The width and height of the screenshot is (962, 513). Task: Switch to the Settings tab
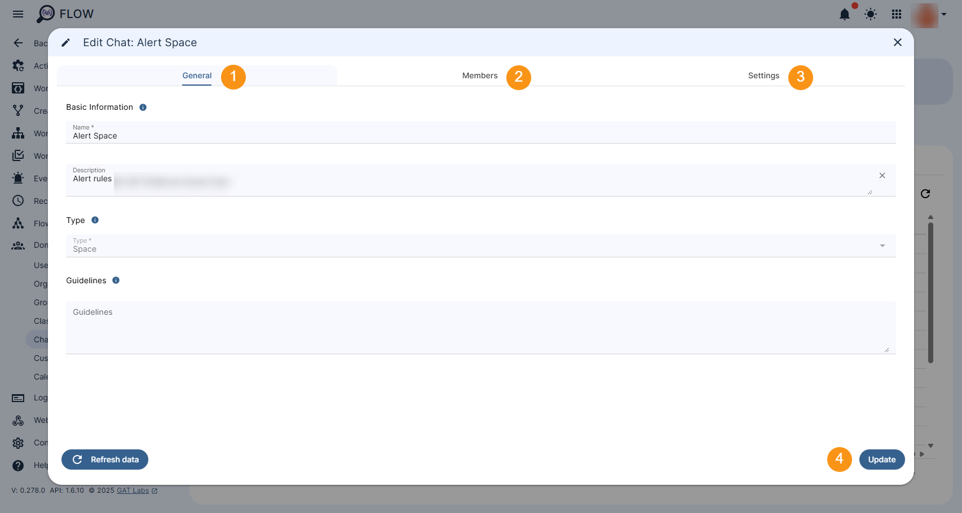(x=764, y=75)
